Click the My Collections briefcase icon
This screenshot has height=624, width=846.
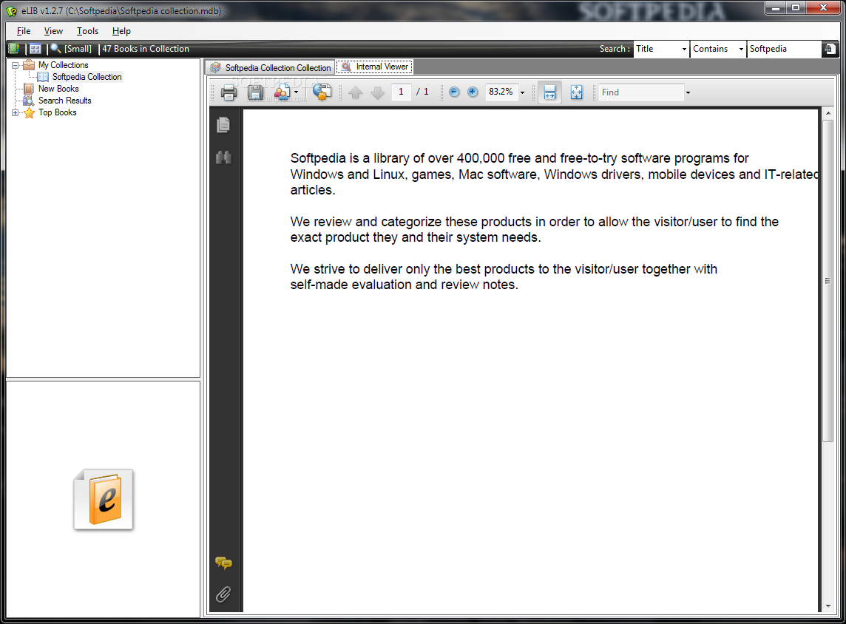pyautogui.click(x=29, y=65)
